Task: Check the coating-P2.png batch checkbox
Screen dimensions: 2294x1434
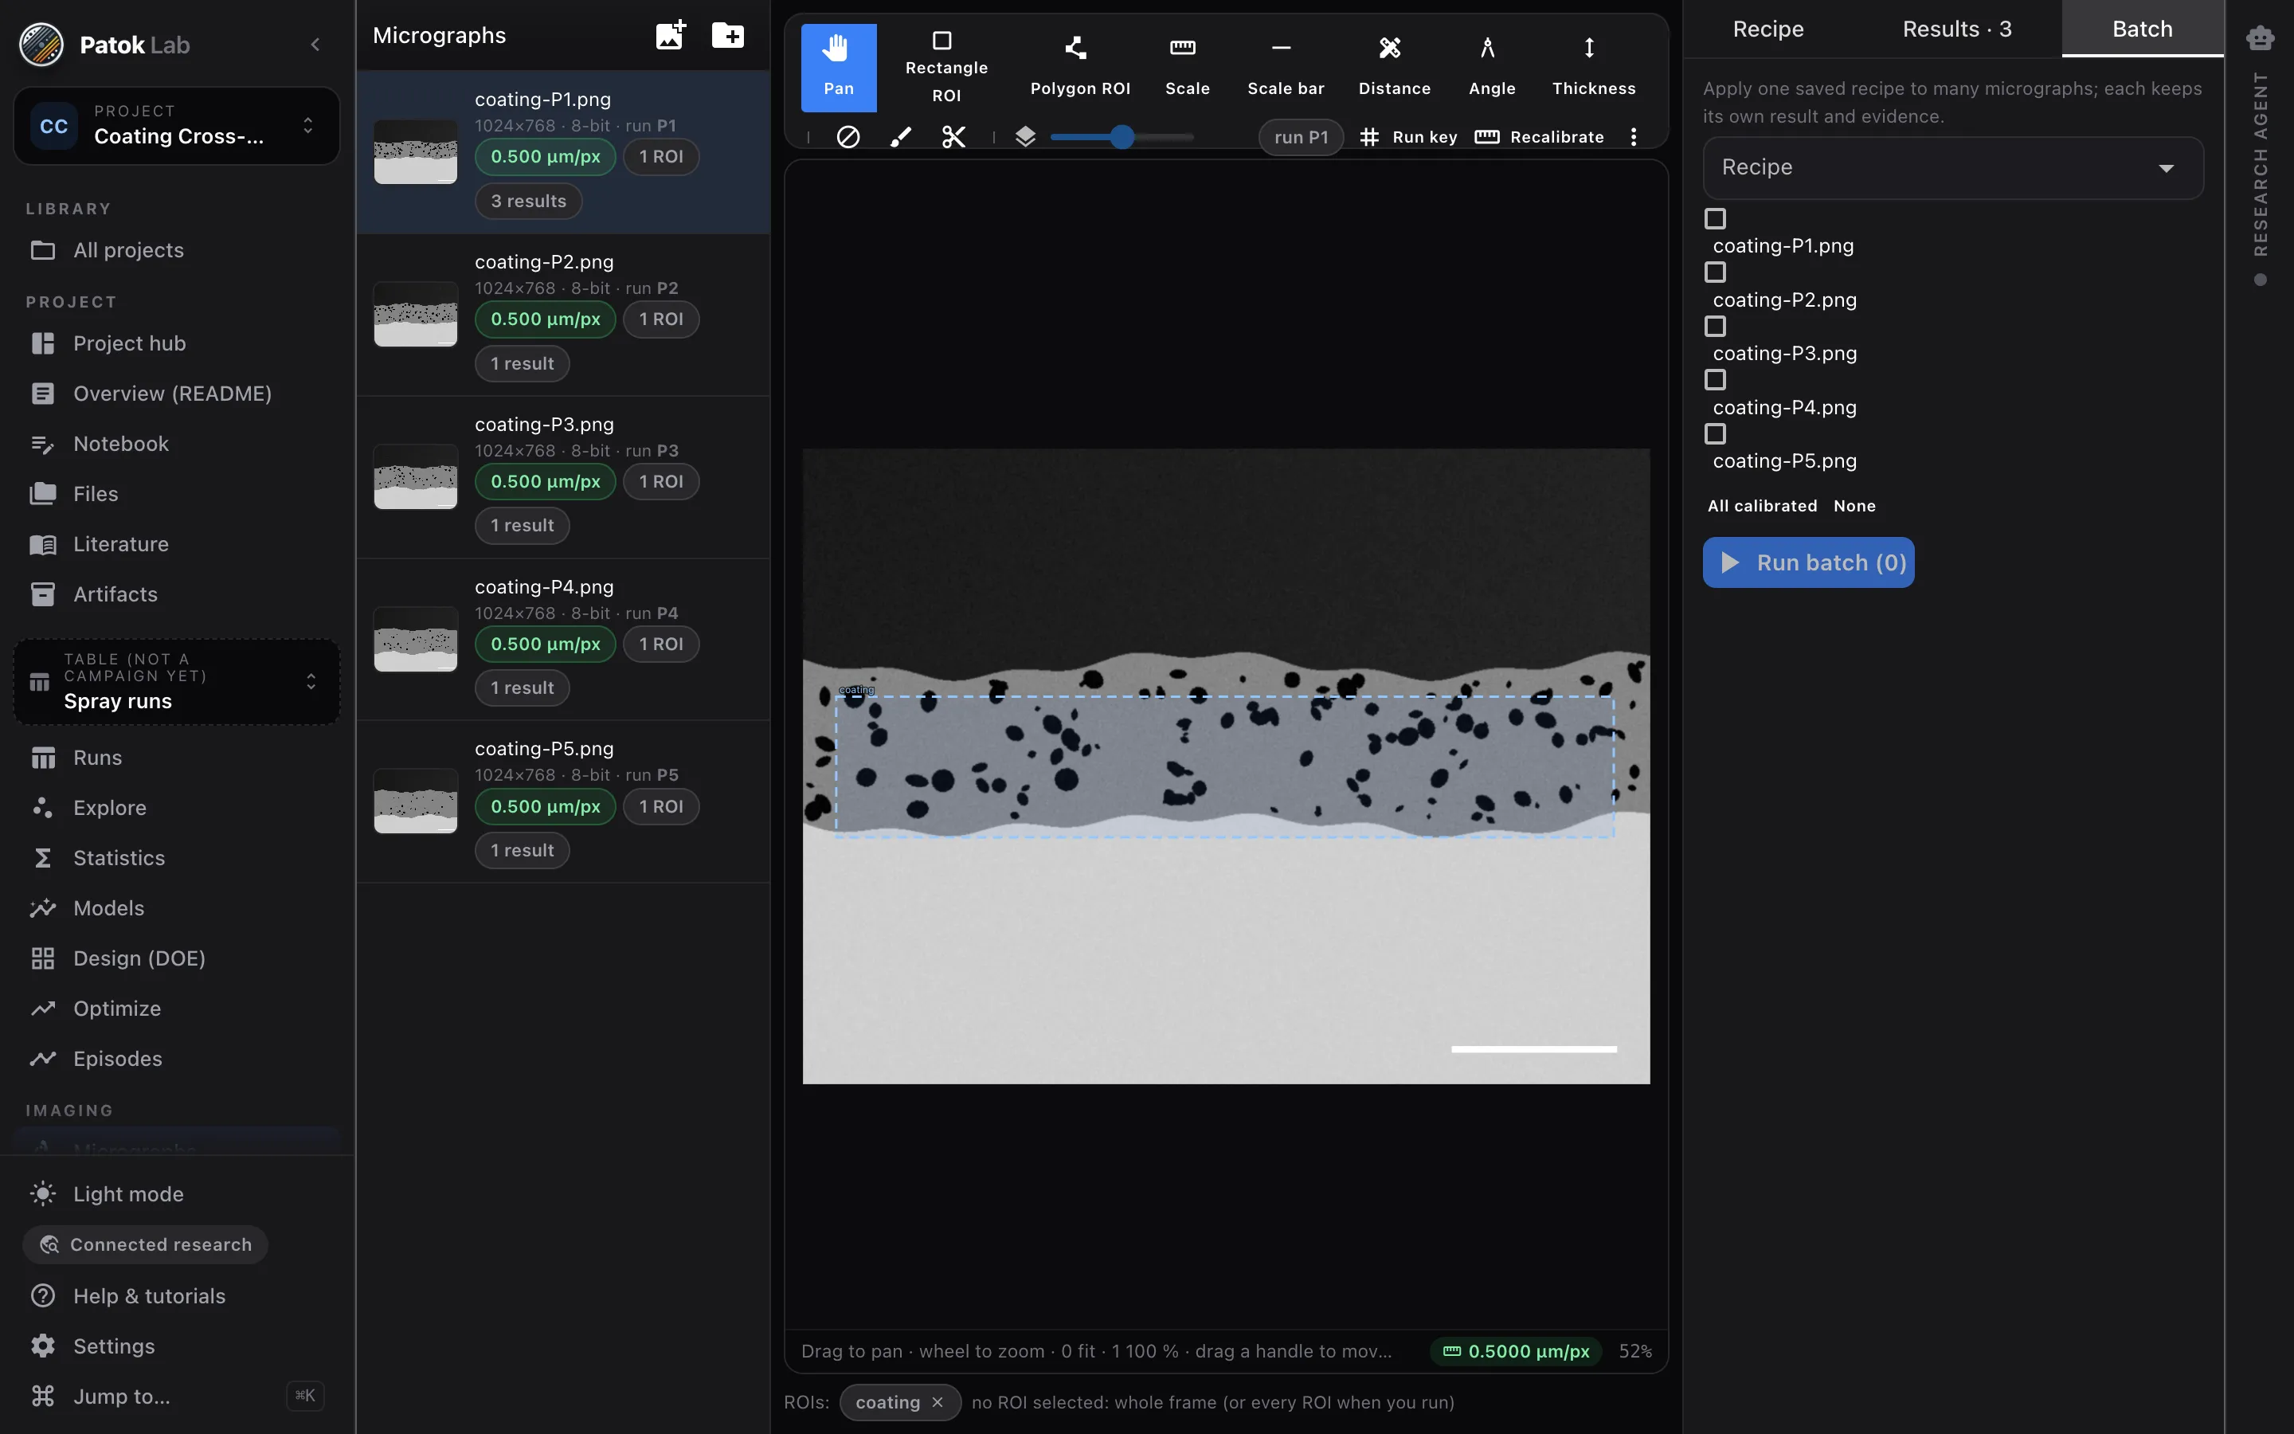Action: 1715,273
